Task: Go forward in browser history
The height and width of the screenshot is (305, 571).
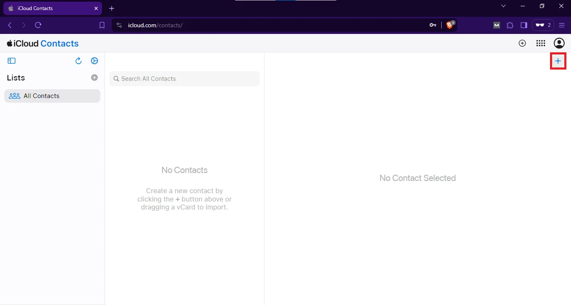Action: click(24, 25)
